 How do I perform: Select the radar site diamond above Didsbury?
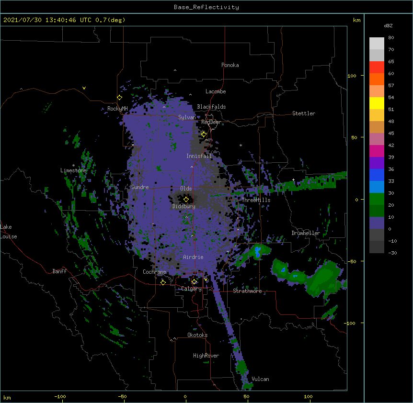click(186, 200)
